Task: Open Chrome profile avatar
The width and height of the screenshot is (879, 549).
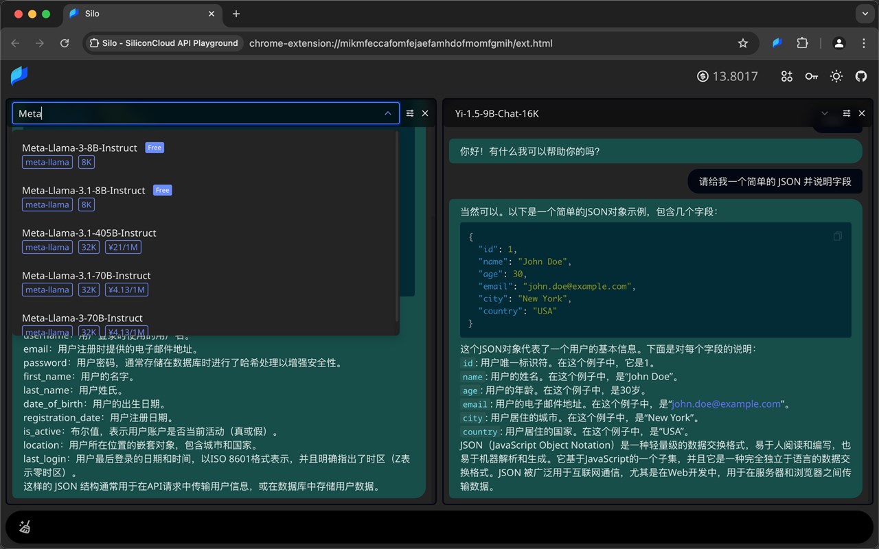Action: coord(839,43)
